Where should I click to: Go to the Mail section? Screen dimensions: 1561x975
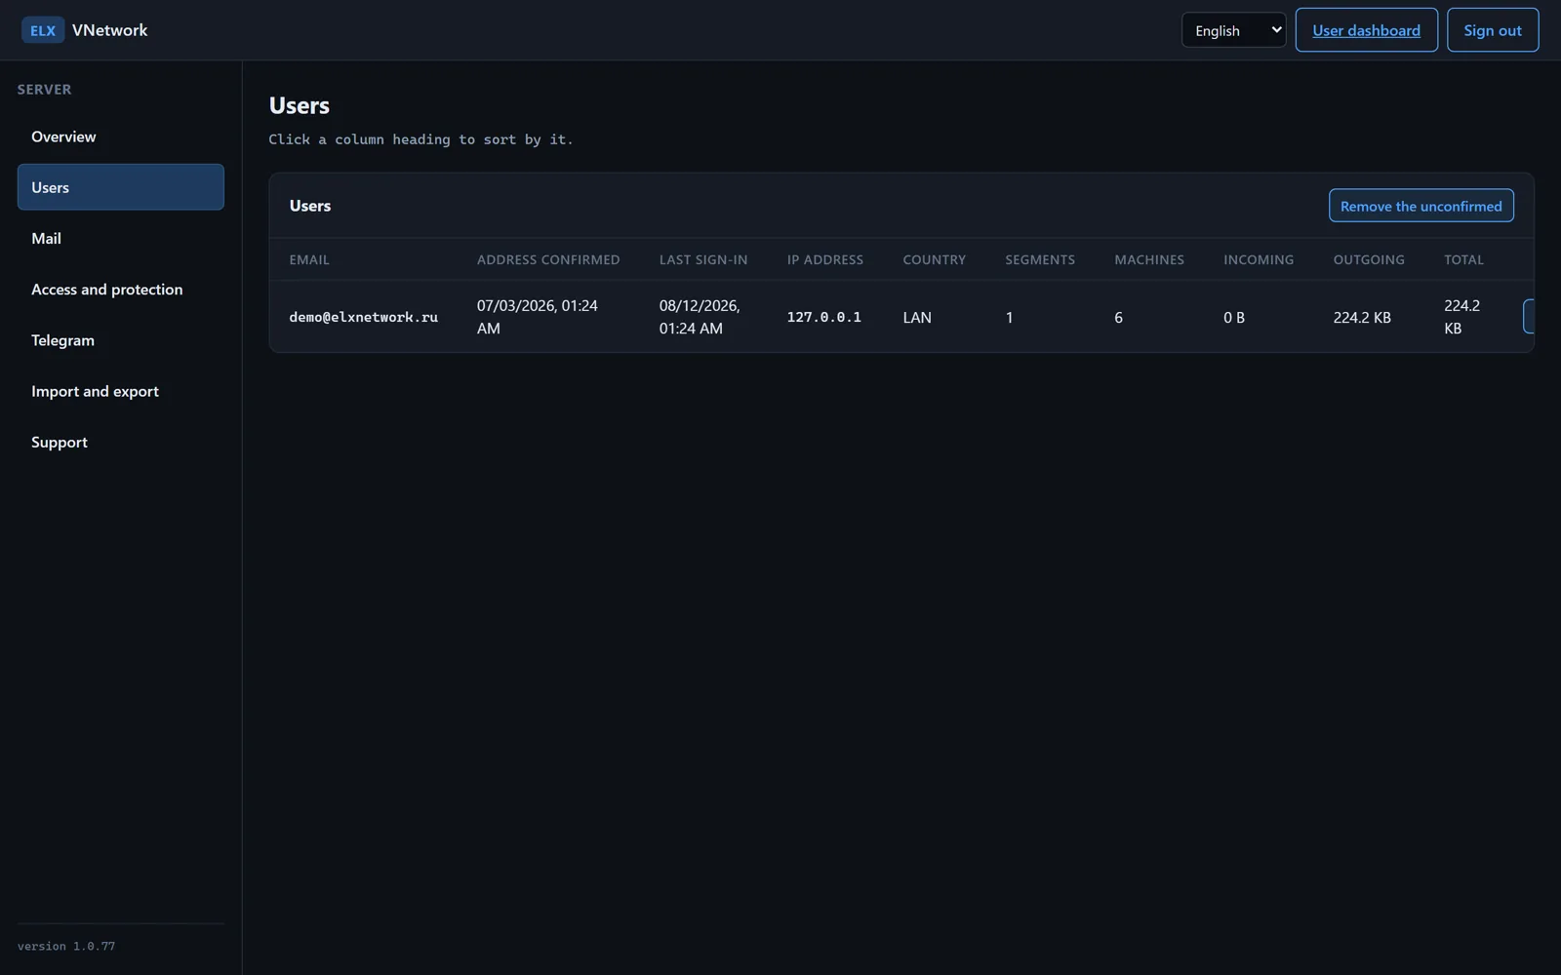click(x=120, y=238)
